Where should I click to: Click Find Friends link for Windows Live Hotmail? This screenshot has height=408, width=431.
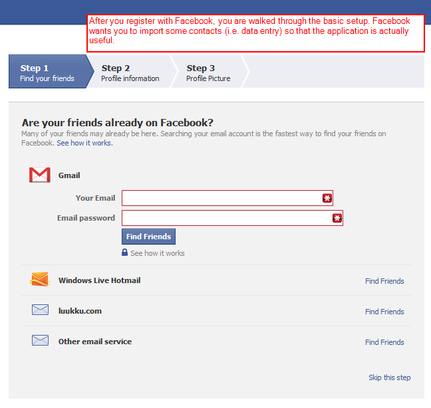[384, 281]
